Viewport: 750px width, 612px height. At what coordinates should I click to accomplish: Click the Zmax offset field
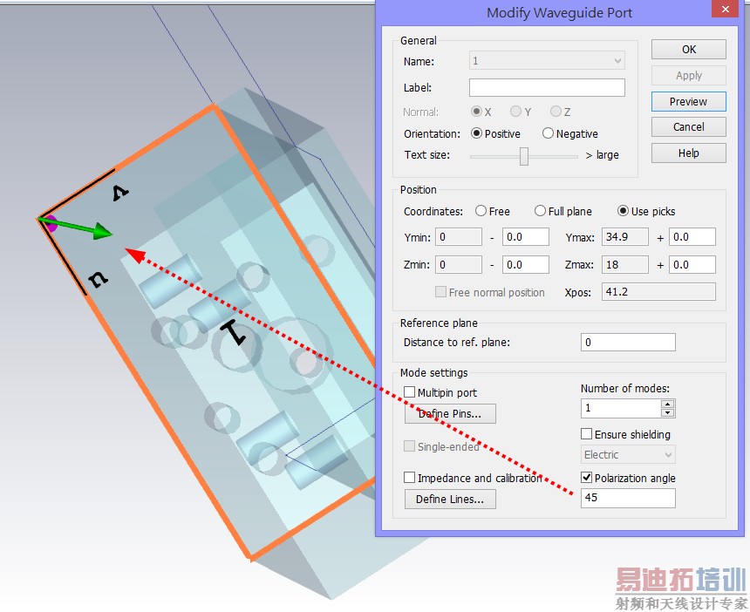[692, 264]
